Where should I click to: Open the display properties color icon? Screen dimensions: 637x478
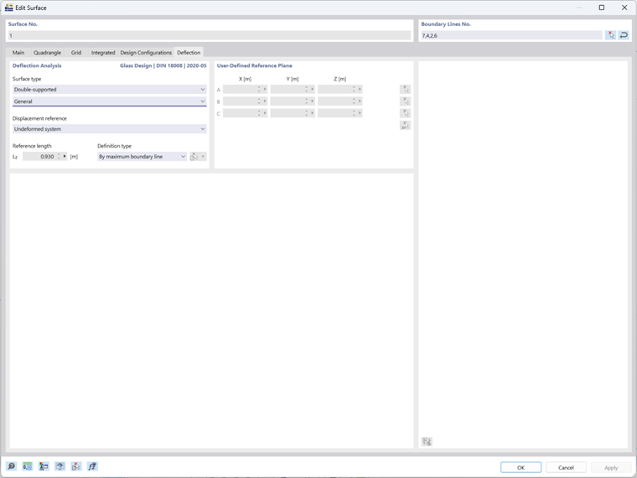point(44,466)
